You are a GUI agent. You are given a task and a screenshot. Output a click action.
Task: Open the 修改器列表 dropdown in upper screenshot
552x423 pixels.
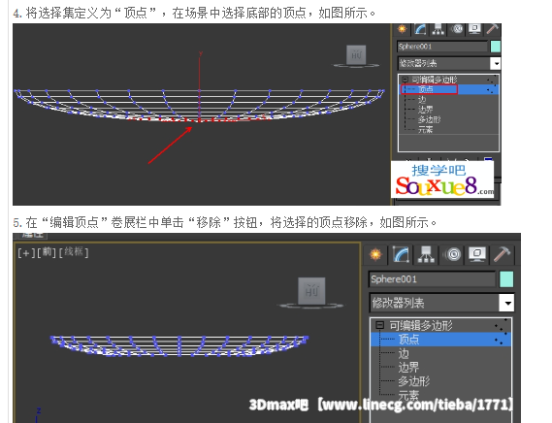pyautogui.click(x=449, y=63)
